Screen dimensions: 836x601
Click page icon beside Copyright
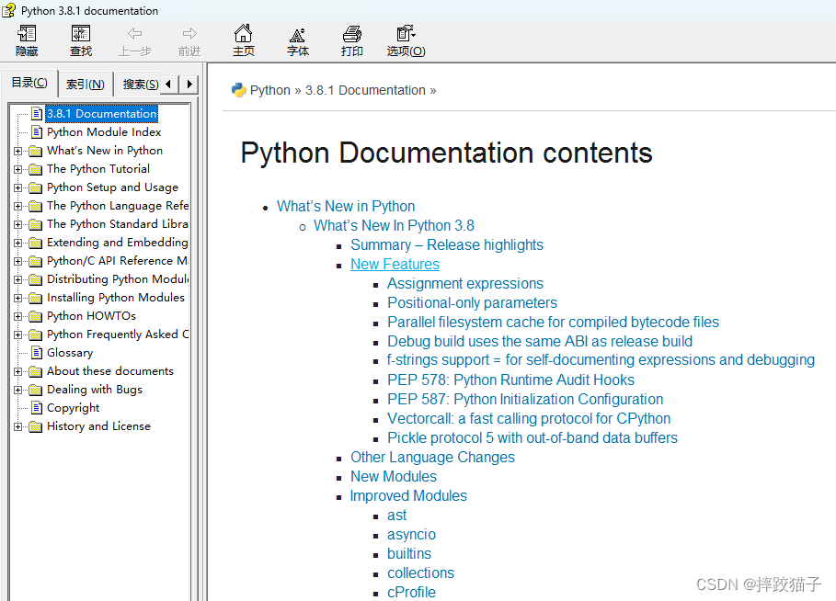click(37, 408)
